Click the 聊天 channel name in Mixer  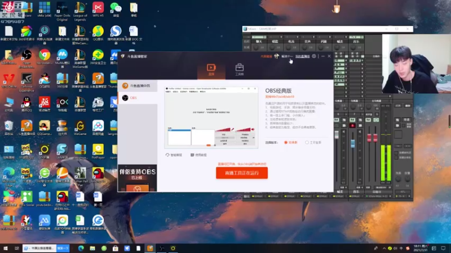tap(259, 42)
